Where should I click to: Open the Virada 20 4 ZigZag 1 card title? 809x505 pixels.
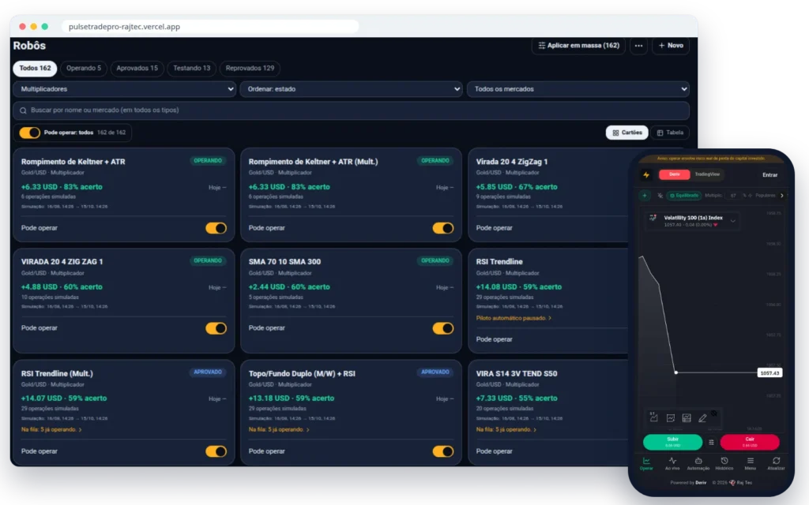click(512, 161)
